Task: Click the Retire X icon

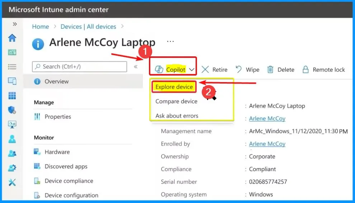Action: point(205,70)
